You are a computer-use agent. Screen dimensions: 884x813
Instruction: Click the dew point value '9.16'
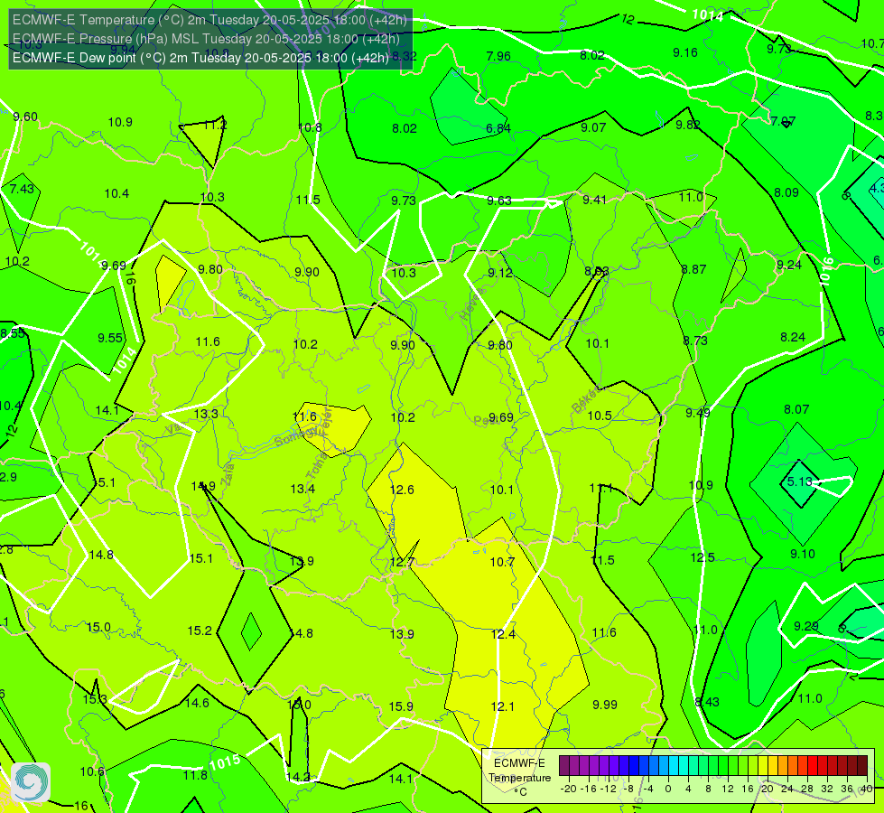[x=685, y=52]
